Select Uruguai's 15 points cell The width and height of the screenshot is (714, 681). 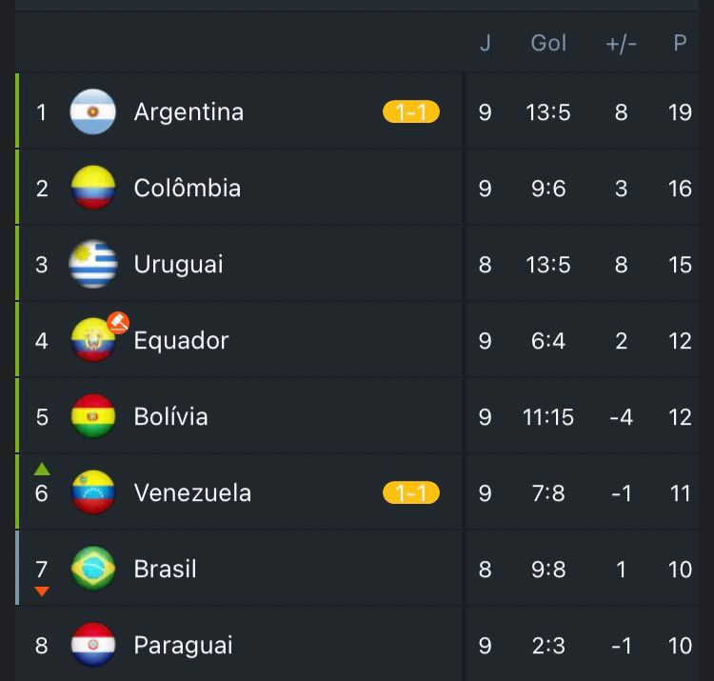tap(680, 265)
